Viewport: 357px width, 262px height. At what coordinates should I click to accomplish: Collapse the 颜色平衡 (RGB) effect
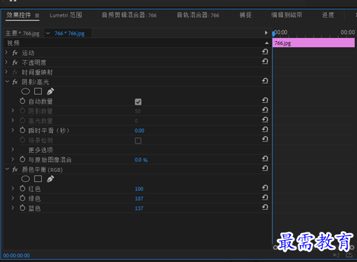[x=7, y=169]
